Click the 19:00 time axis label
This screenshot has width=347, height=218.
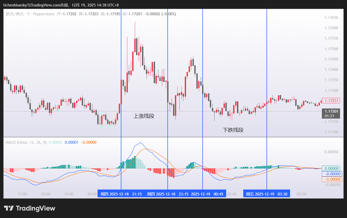pyautogui.click(x=69, y=194)
